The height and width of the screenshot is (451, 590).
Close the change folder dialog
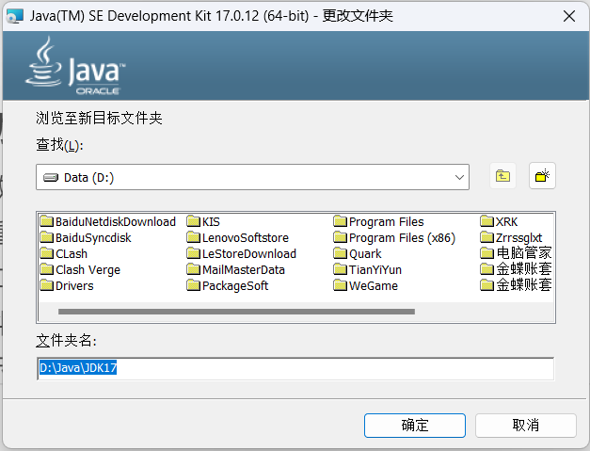pos(569,16)
